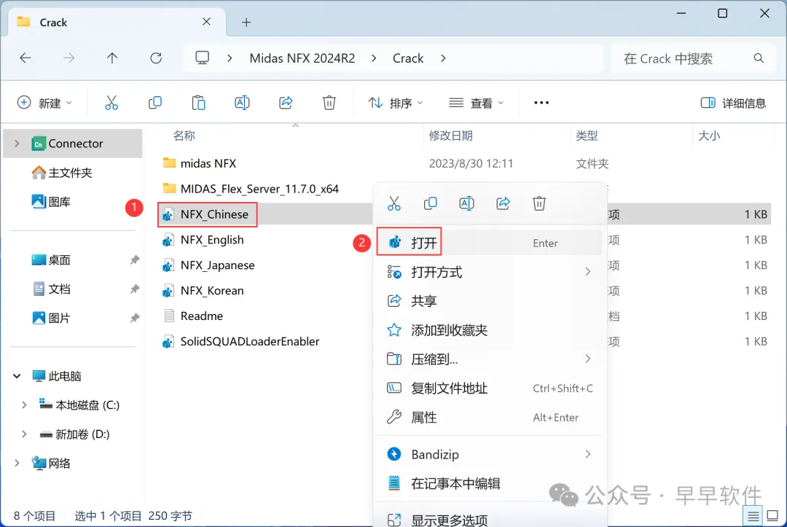The width and height of the screenshot is (787, 527).
Task: Click the Cut icon in the toolbar
Action: click(111, 103)
